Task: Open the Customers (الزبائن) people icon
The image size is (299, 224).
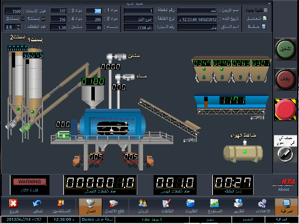Action: 143,207
